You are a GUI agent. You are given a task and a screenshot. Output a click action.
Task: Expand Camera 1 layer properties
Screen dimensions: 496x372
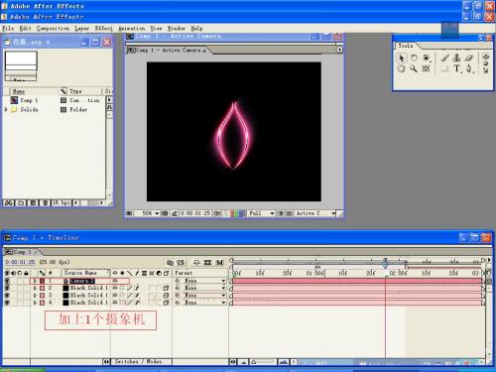point(35,281)
